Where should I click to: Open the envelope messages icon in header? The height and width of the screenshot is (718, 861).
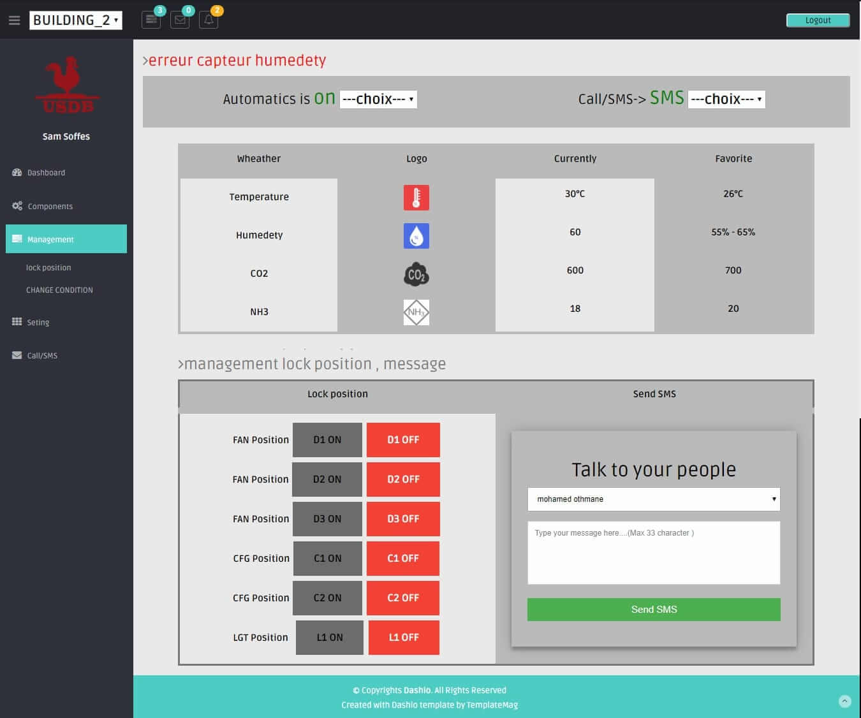coord(180,20)
